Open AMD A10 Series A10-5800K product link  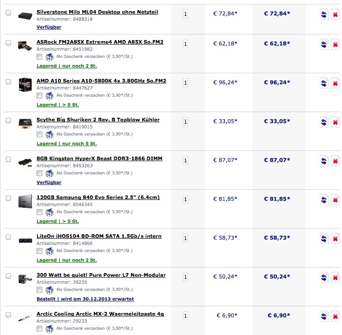pyautogui.click(x=101, y=81)
